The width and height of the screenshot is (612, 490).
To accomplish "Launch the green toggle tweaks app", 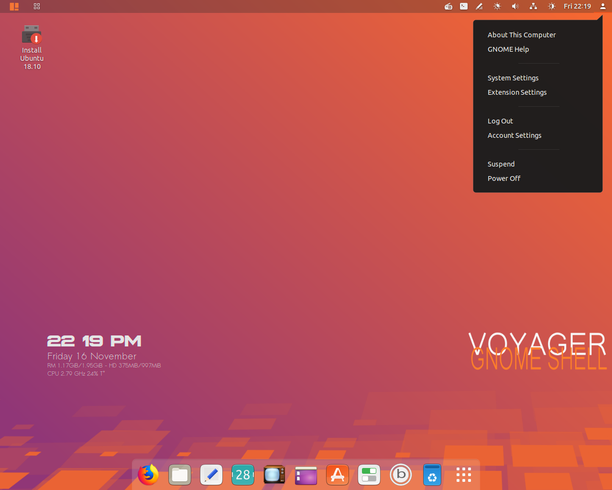I will (369, 475).
